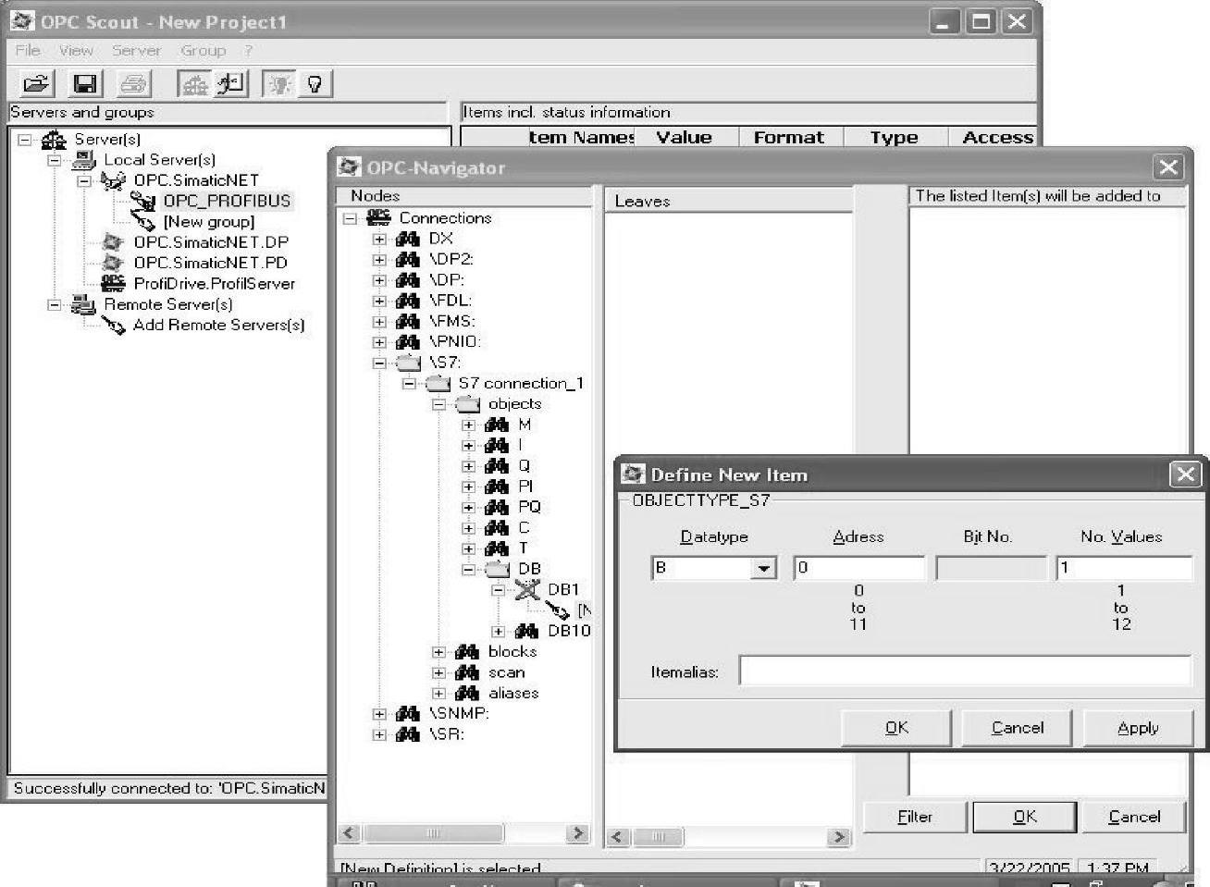Expand the \PNIO: node
Screen dimensions: 1210x887
click(x=379, y=342)
